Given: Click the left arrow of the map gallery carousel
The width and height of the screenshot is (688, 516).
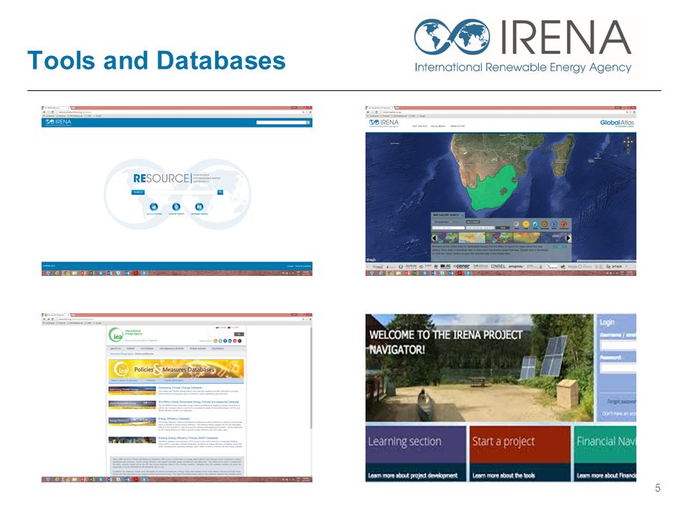Looking at the screenshot, I should (x=435, y=238).
